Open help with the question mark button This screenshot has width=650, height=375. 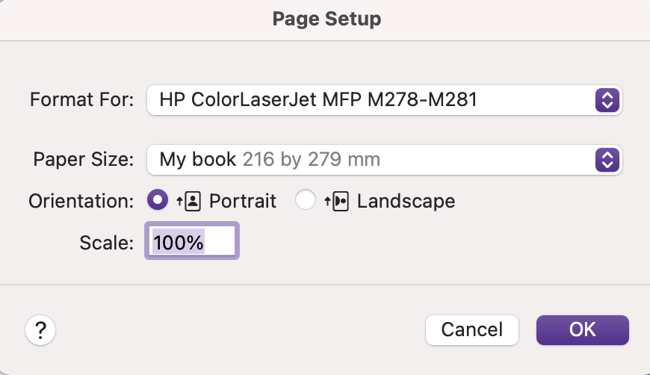tap(40, 330)
